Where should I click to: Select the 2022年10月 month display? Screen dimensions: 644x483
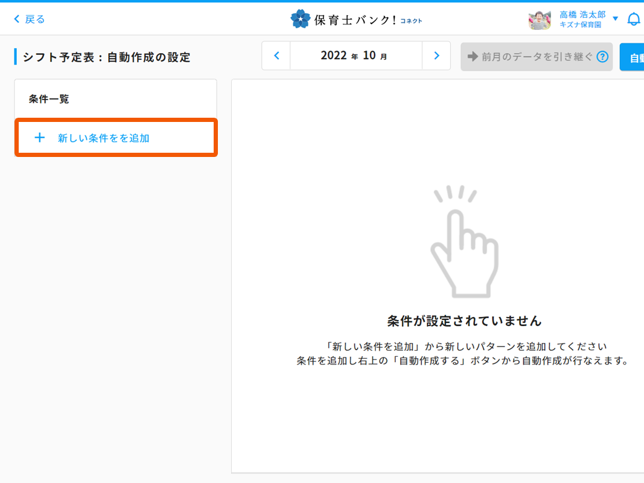(355, 56)
